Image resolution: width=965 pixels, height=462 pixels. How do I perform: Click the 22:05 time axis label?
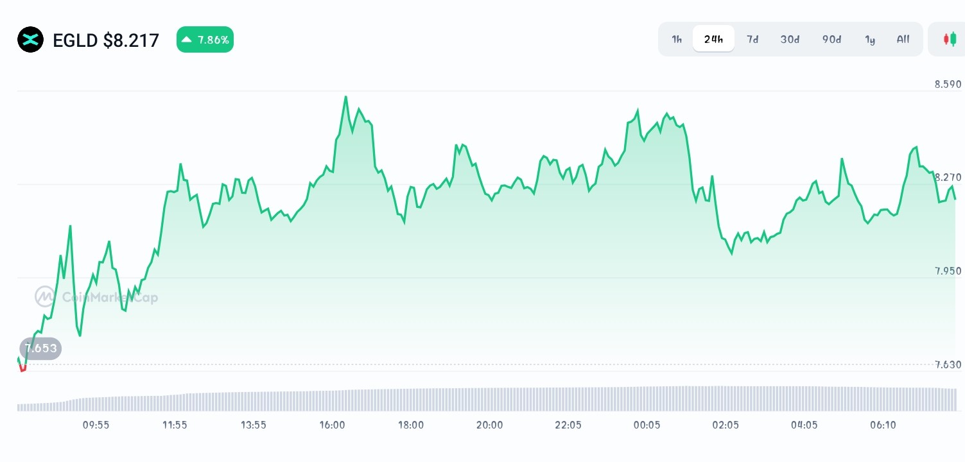[568, 425]
